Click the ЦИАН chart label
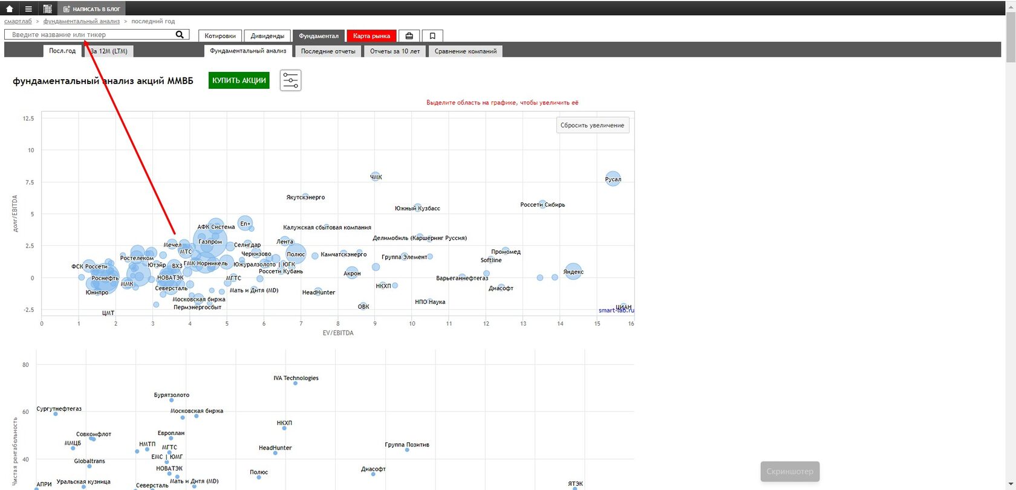Screen dimensions: 1016x490 pyautogui.click(x=624, y=308)
